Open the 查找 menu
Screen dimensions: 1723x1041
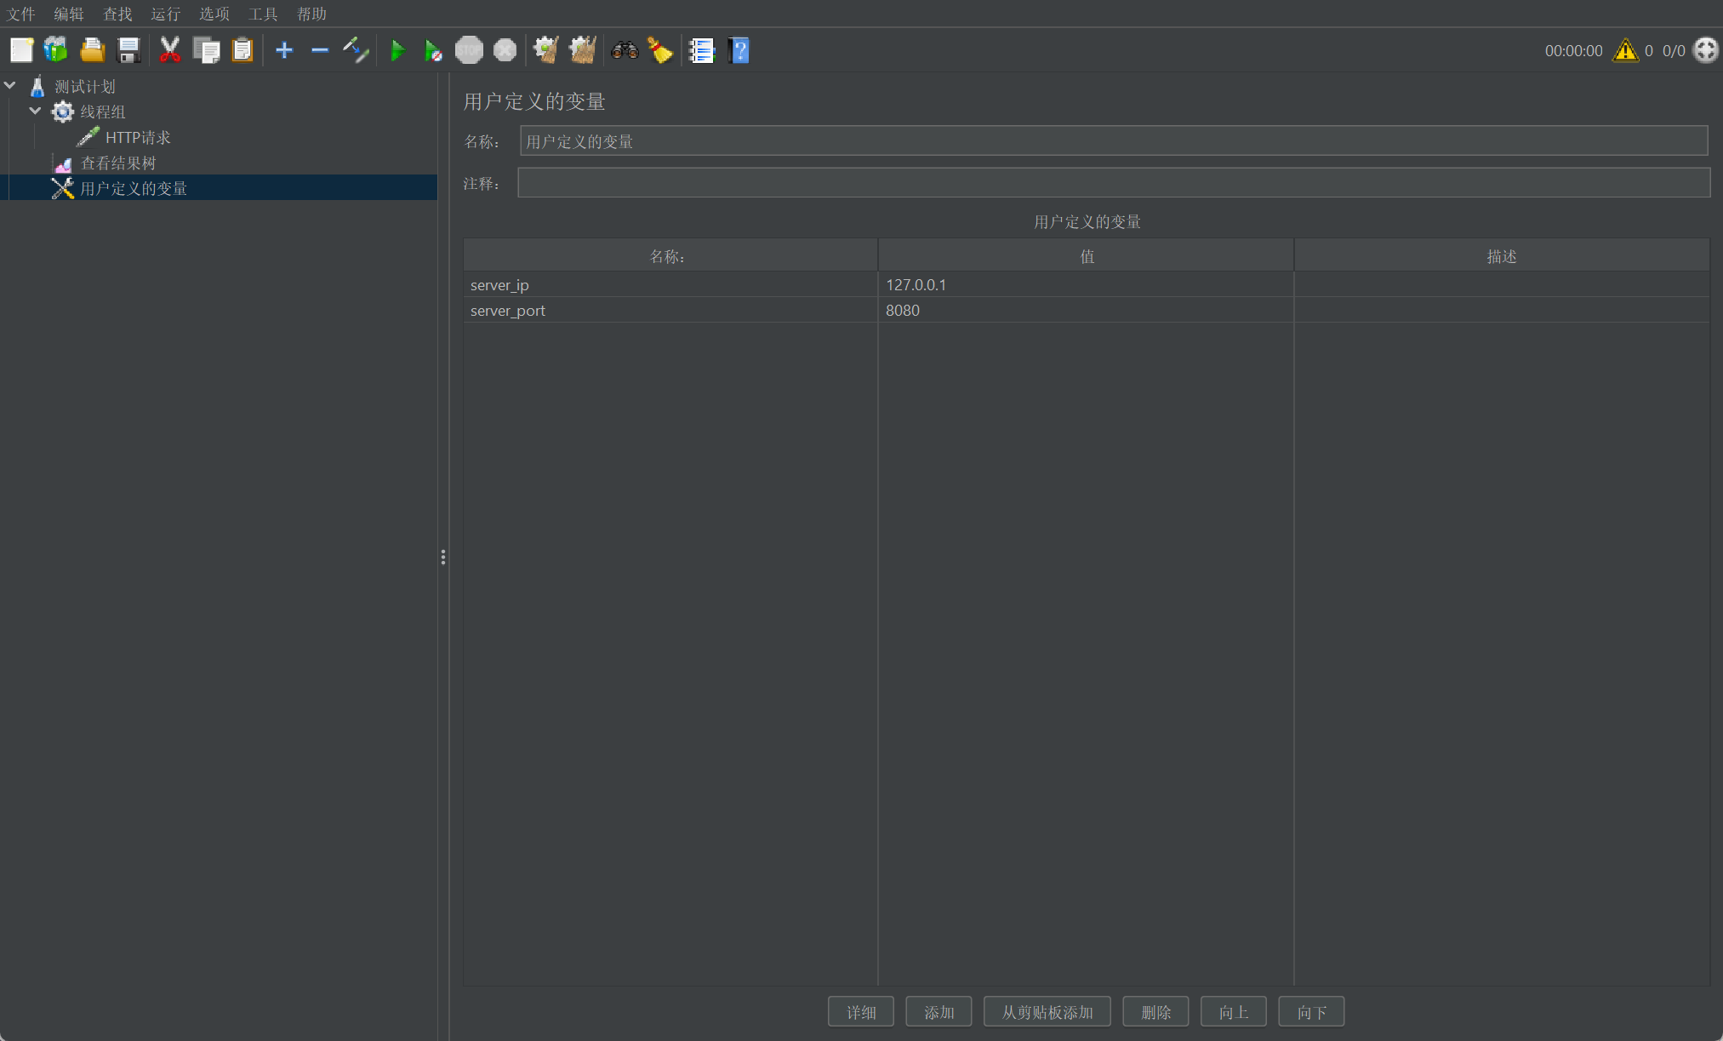tap(117, 14)
